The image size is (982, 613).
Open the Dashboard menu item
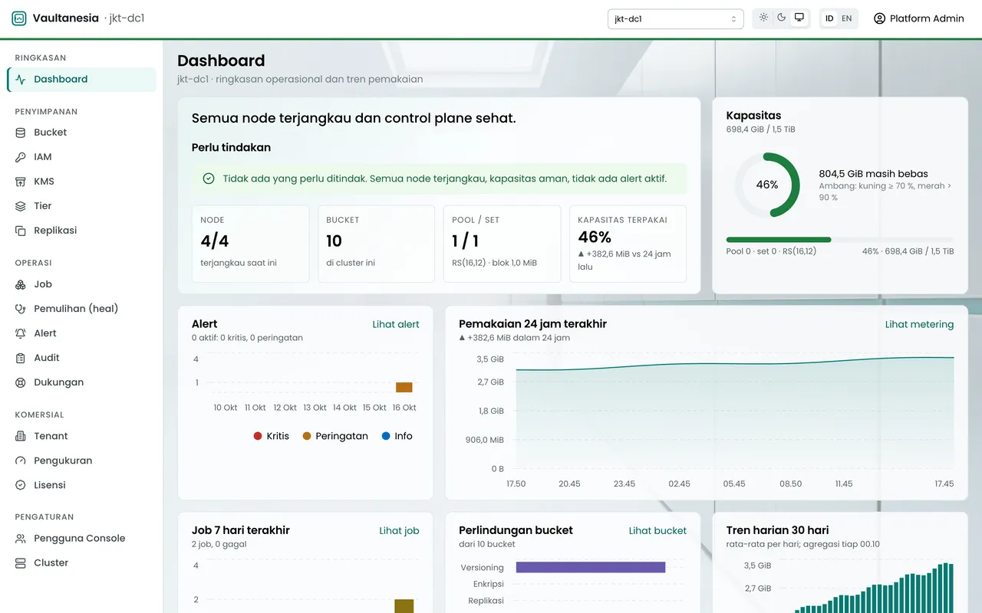point(81,80)
